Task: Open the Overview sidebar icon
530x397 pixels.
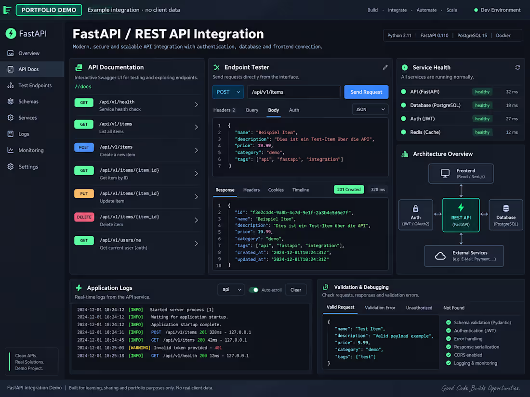Action: [x=11, y=53]
